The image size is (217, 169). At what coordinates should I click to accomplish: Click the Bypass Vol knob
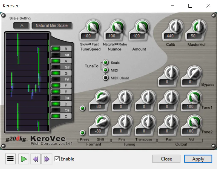[194, 73]
